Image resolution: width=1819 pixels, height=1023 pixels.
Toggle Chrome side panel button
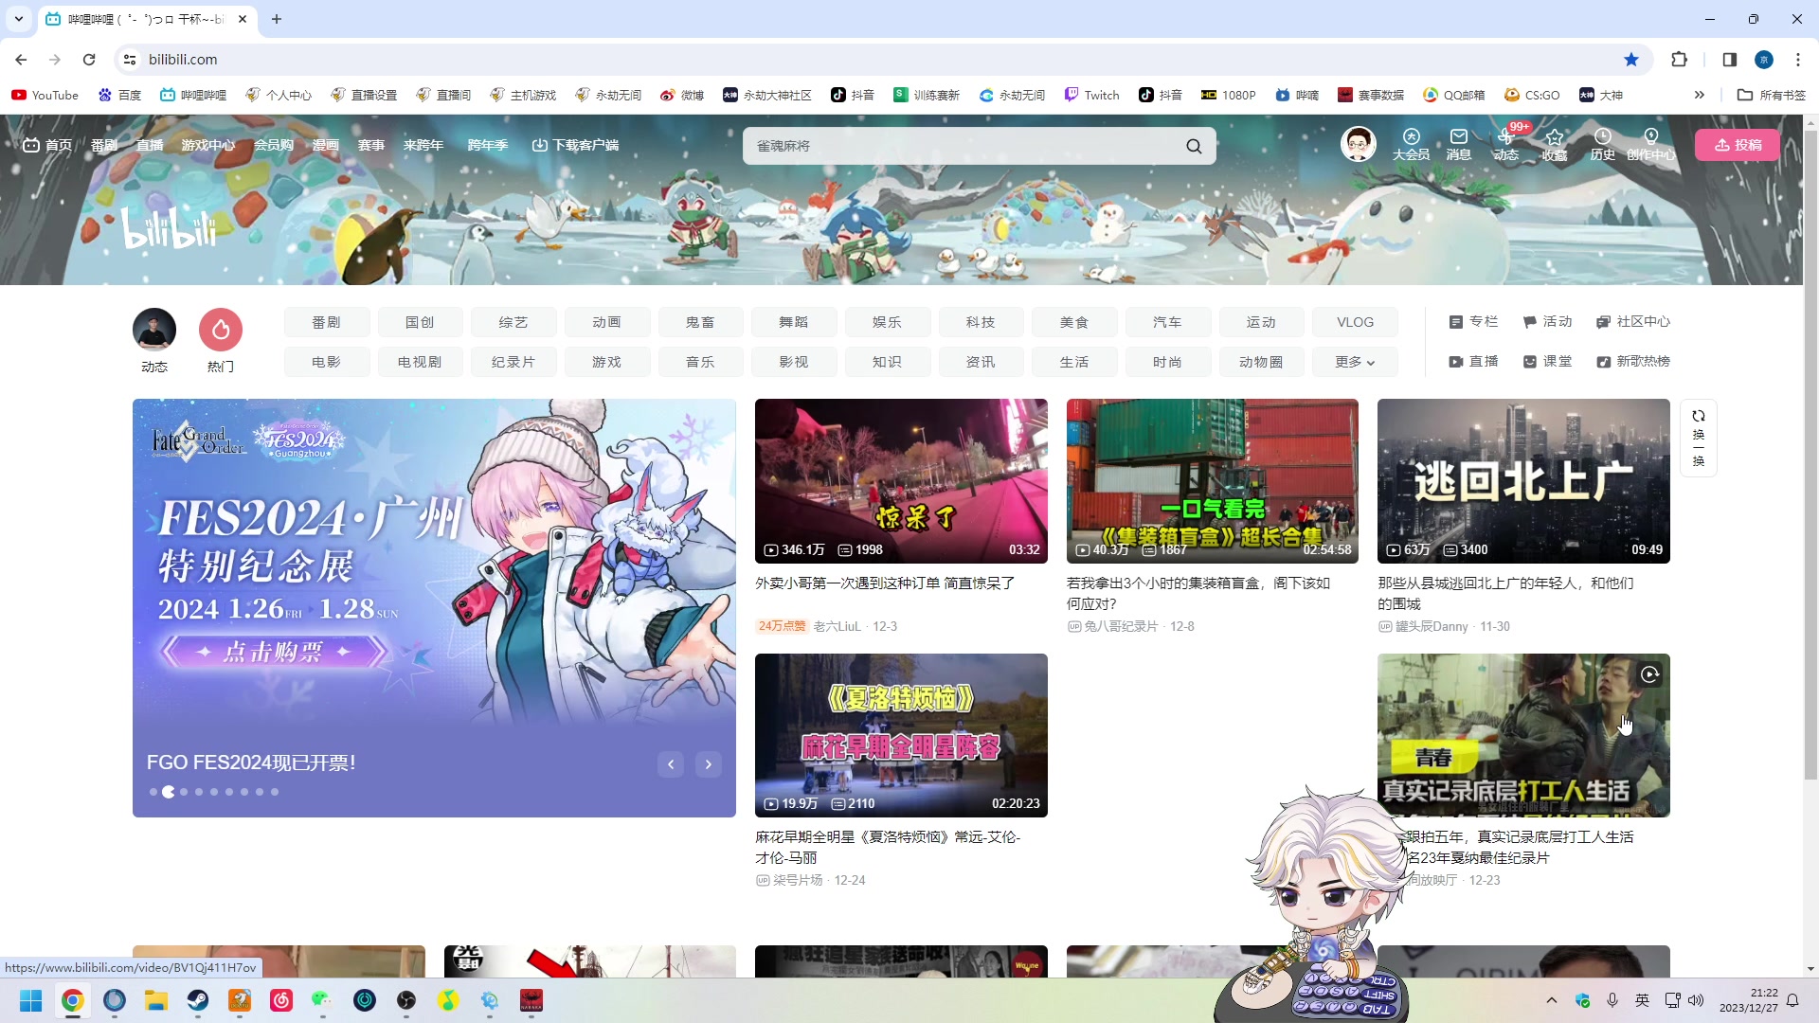pos(1730,60)
